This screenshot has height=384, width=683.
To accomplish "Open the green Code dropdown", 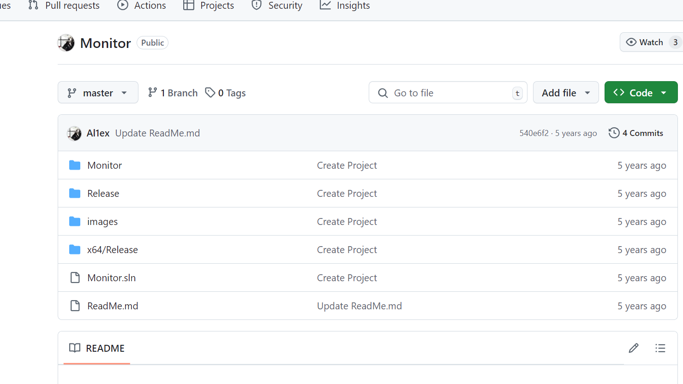I will point(641,92).
